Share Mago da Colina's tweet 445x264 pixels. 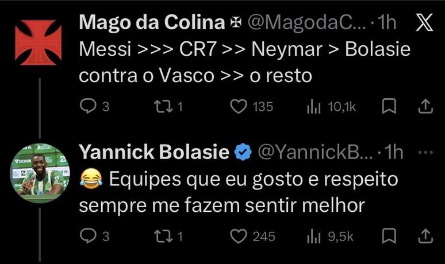click(424, 106)
